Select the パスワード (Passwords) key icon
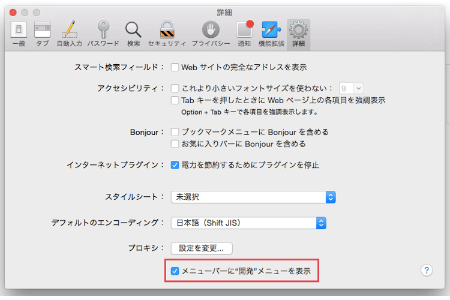450x300 pixels. tap(103, 34)
